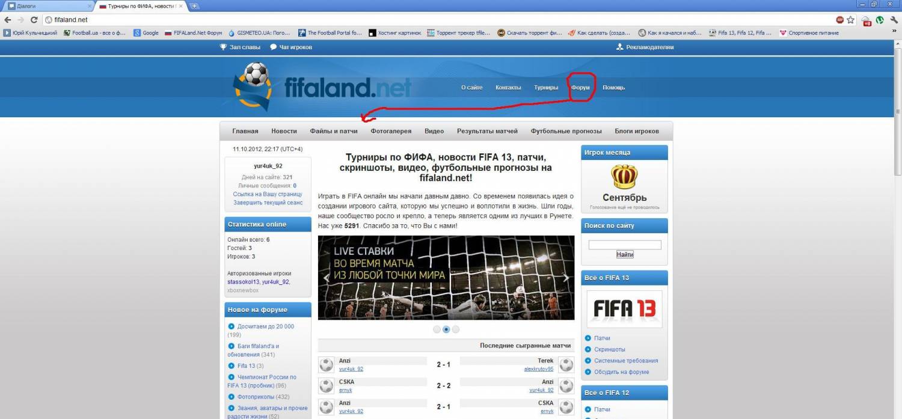
Task: Select the second banner slide dot
Action: (x=446, y=329)
